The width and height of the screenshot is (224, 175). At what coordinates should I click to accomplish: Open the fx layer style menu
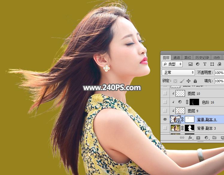(190, 138)
